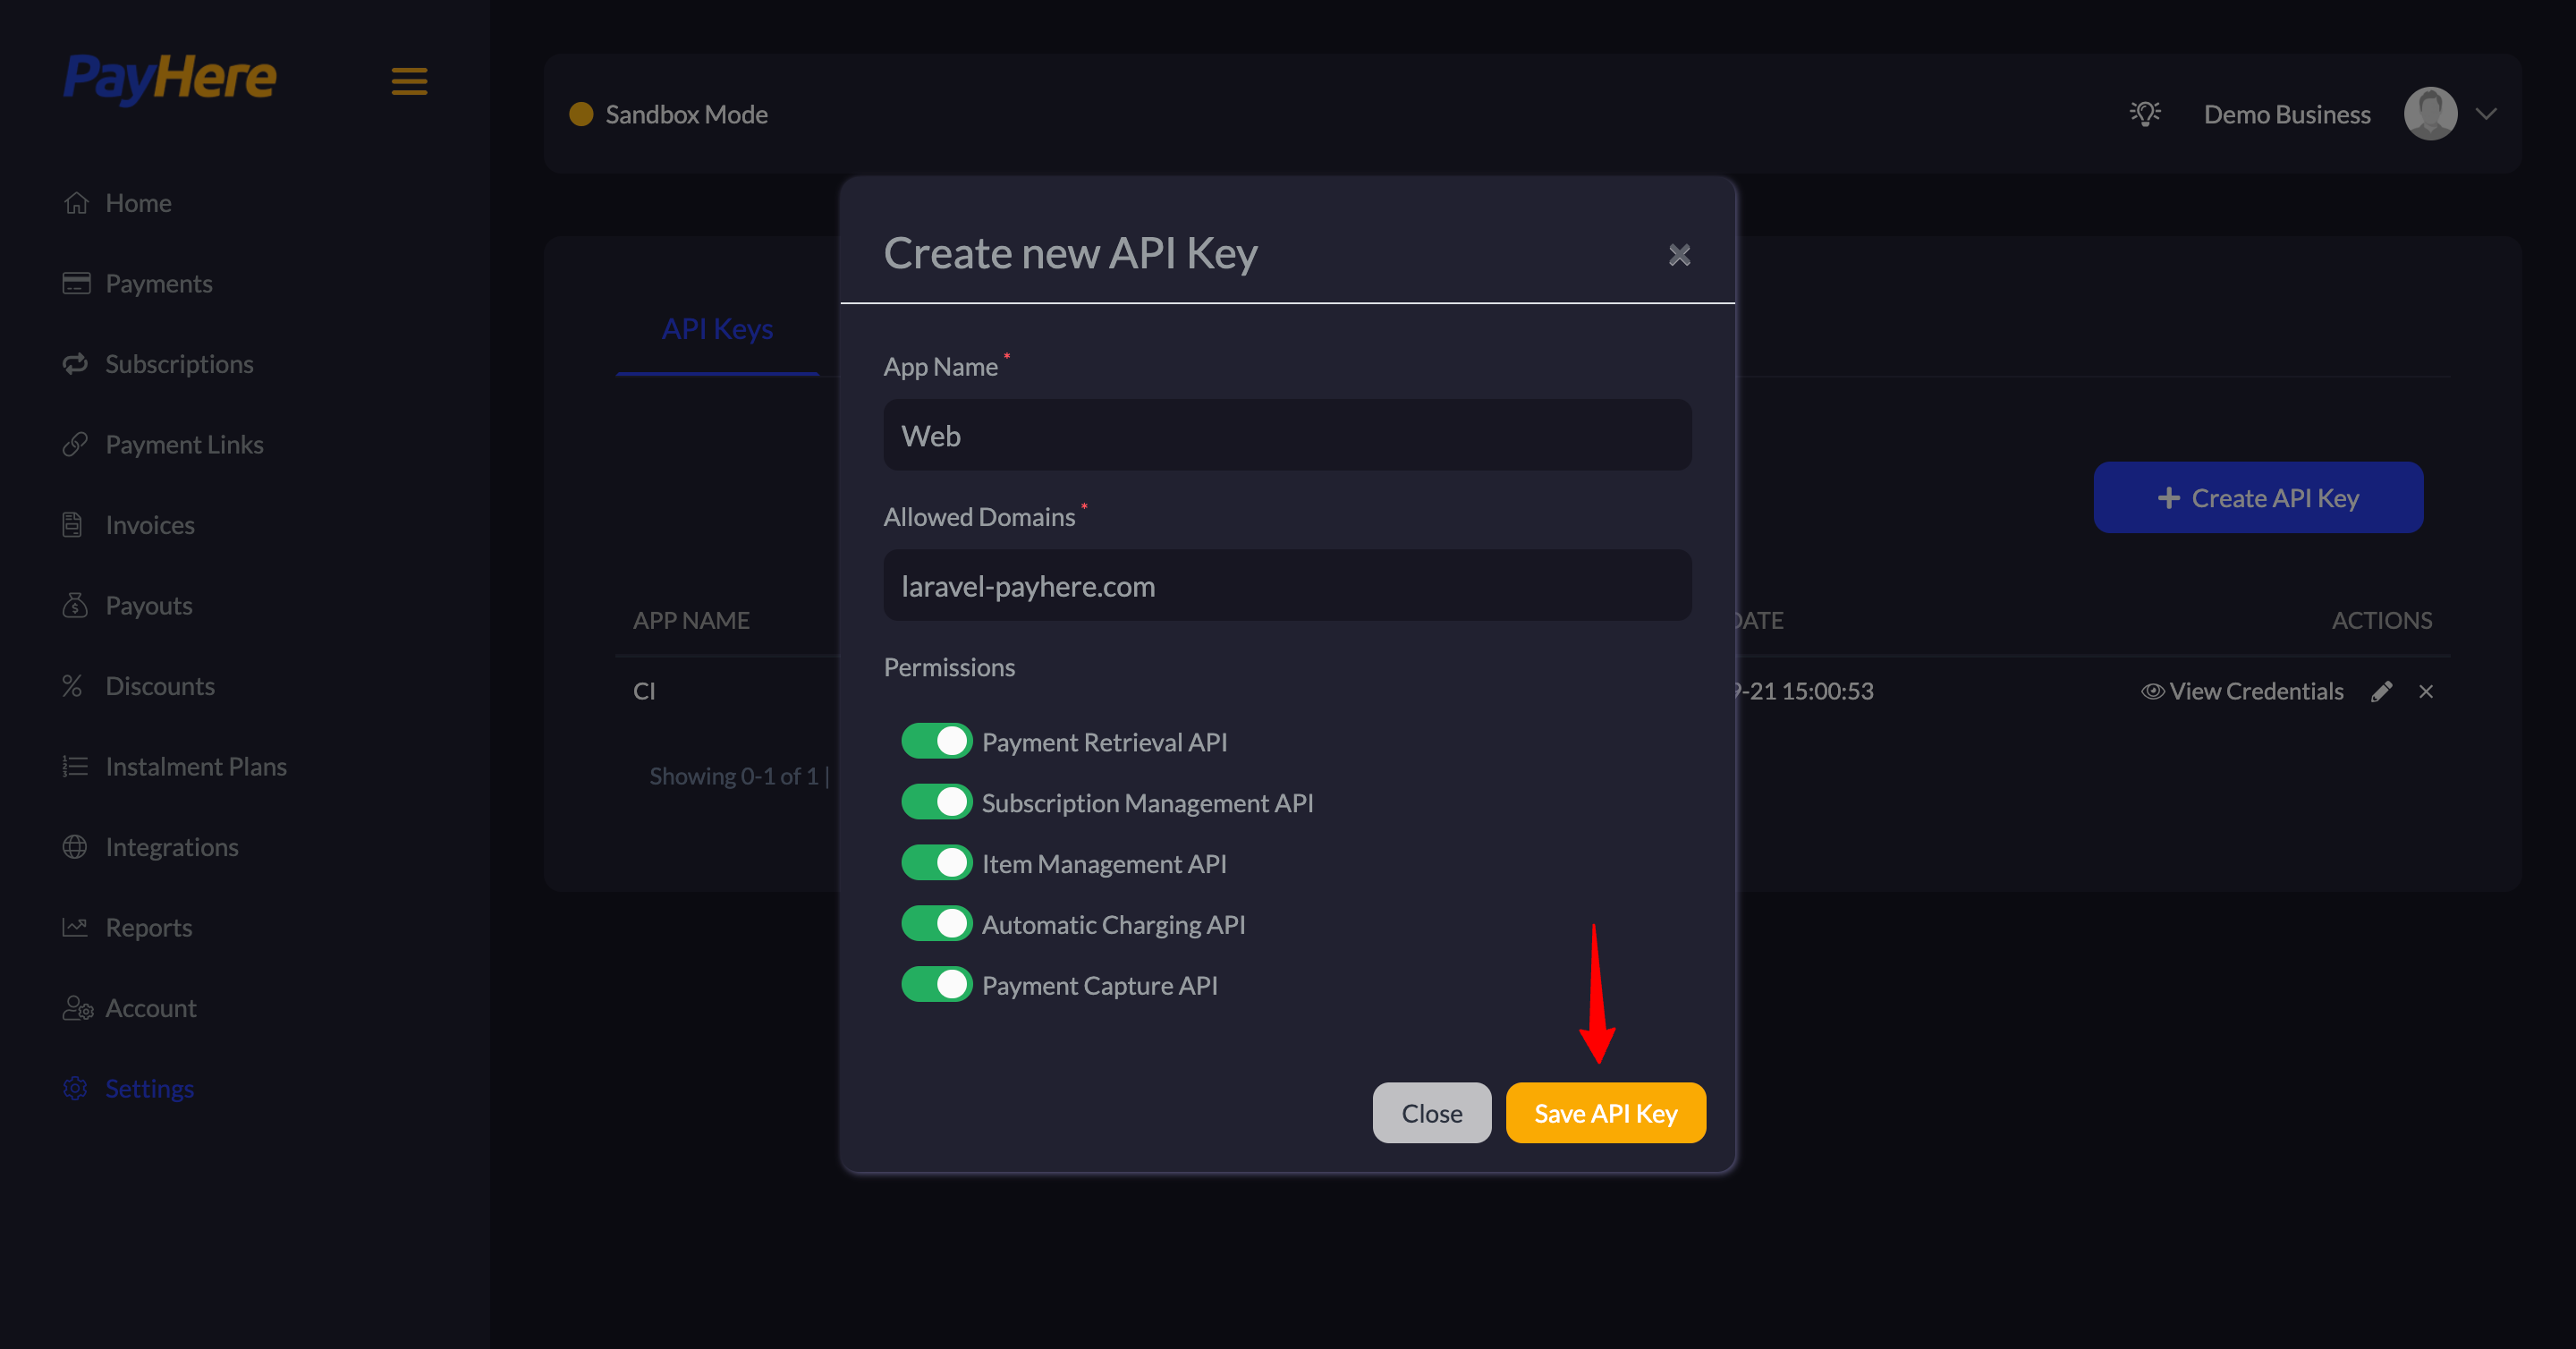The image size is (2576, 1349).
Task: Open Subscriptions in the sidebar menu
Action: 179,364
